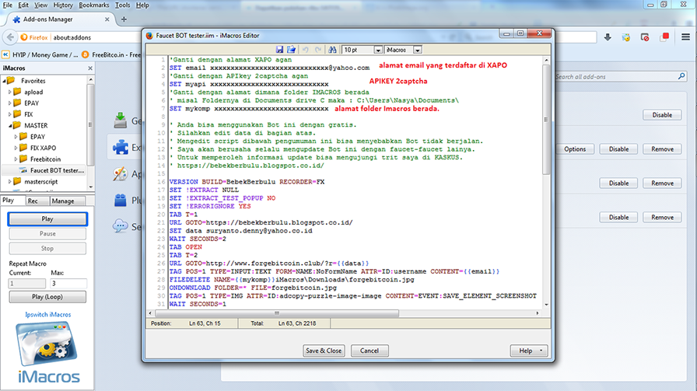697x391 pixels.
Task: Click the Get Add-ons download icon
Action: 121,120
